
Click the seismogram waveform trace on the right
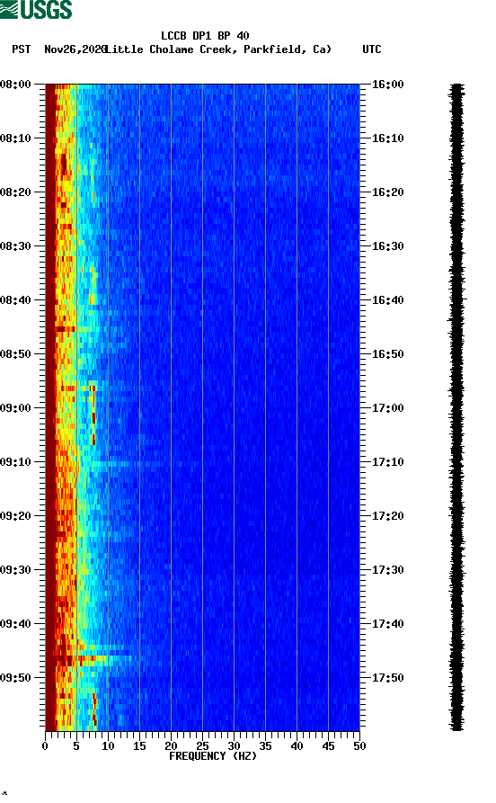click(456, 407)
